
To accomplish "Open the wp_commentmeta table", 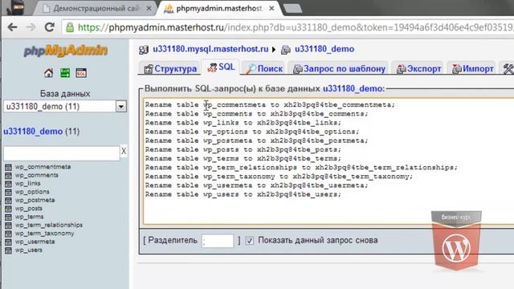I will point(43,167).
